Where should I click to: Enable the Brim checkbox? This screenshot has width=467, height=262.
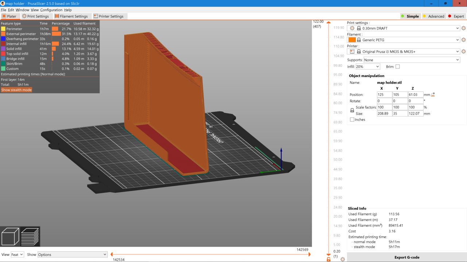coord(398,67)
